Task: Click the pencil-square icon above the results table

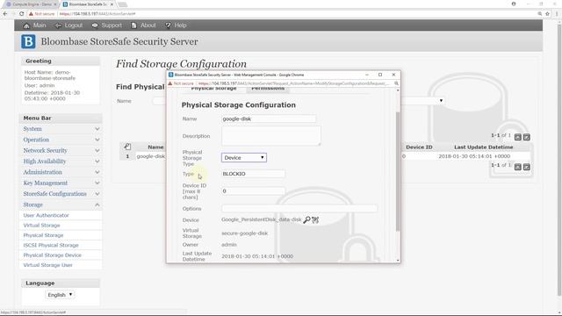Action: coord(527,137)
